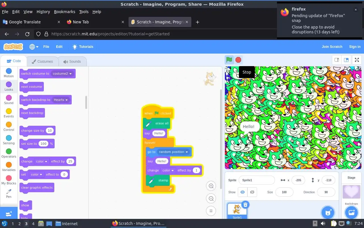Go back in Firefox
Image resolution: width=364 pixels, height=228 pixels.
(x=7, y=34)
